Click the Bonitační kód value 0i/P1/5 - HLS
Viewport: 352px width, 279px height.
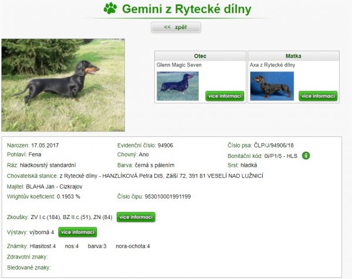(280, 156)
